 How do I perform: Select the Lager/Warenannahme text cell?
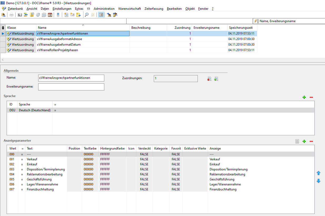pos(46,184)
